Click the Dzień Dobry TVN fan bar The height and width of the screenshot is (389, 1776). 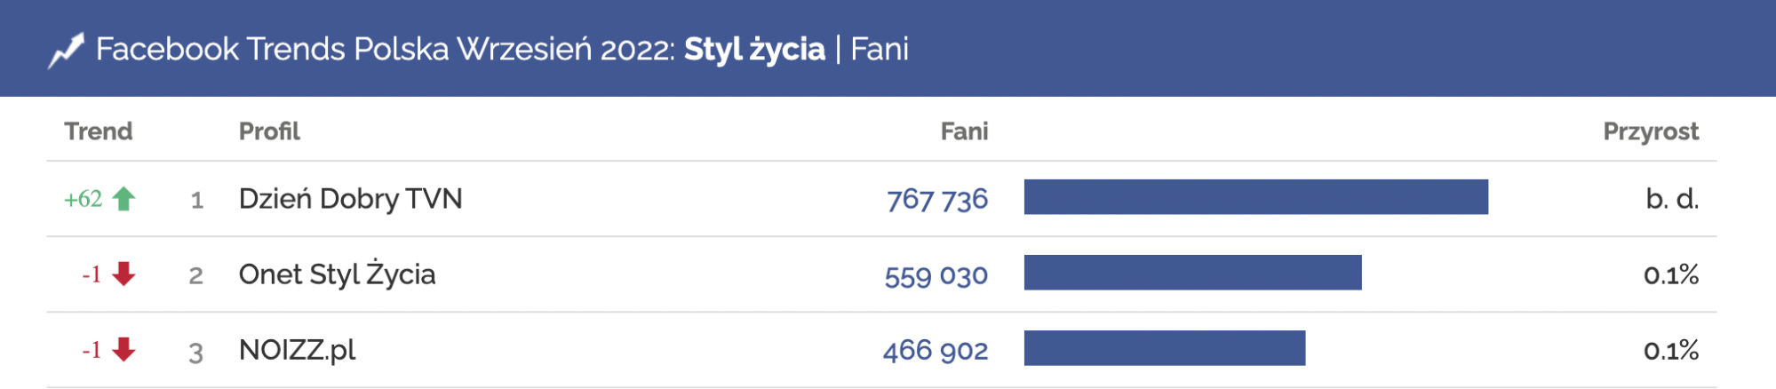click(x=1255, y=197)
